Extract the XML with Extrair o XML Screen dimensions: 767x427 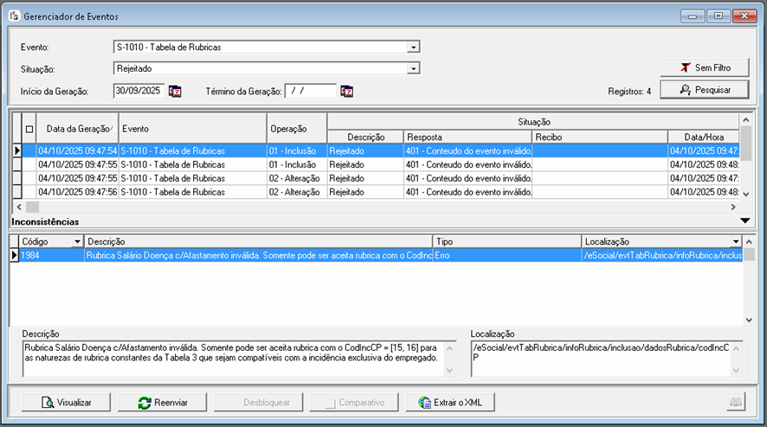pos(450,402)
